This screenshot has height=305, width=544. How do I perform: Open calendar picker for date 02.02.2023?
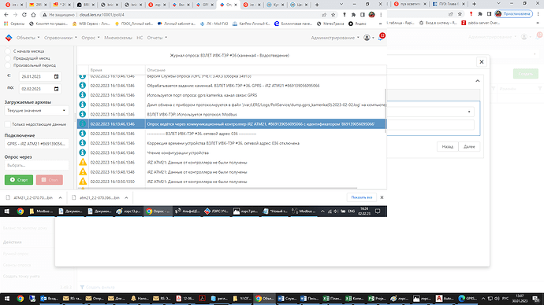point(57,89)
